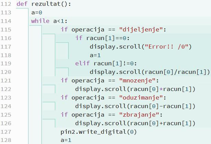
Task: Click line number 123 in gutter
Action: click(6, 97)
